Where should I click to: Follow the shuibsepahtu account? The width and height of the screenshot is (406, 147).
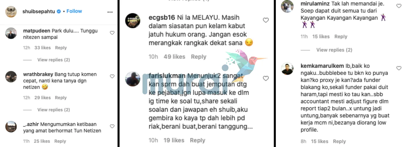(x=74, y=11)
